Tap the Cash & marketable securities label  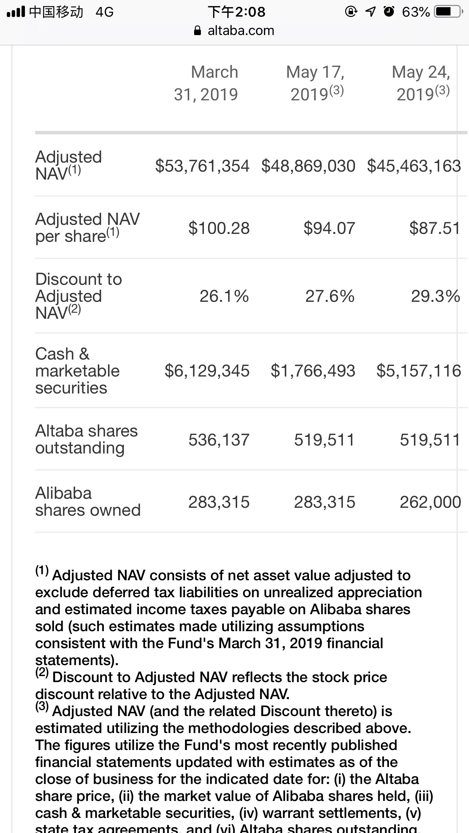[77, 371]
